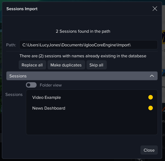The width and height of the screenshot is (165, 161).
Task: Click the existing-names warning message text
Action: coord(83,56)
